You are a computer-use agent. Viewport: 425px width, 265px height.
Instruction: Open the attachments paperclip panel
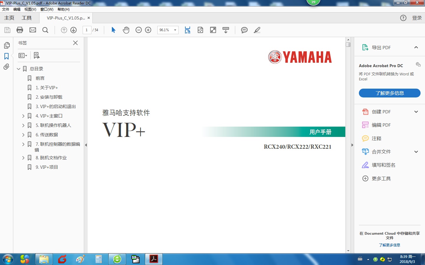[6, 67]
